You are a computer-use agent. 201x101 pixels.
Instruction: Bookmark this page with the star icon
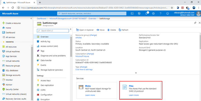pyautogui.click(x=172, y=8)
